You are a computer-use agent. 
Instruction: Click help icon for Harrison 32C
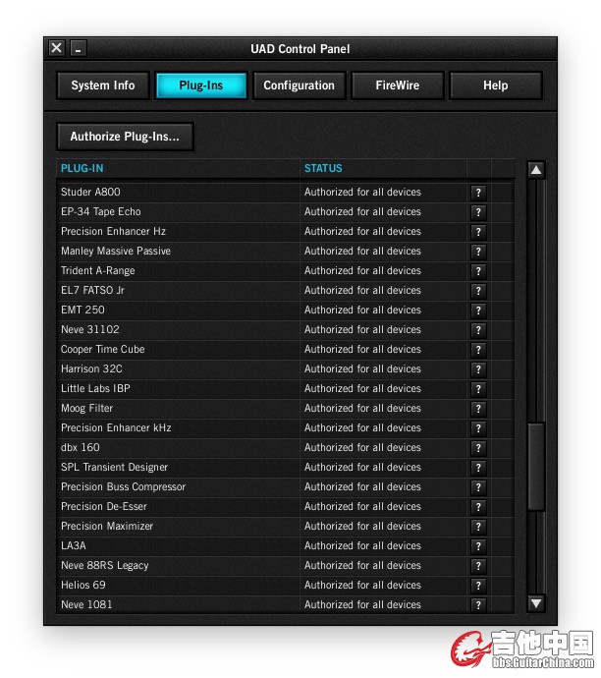point(478,369)
